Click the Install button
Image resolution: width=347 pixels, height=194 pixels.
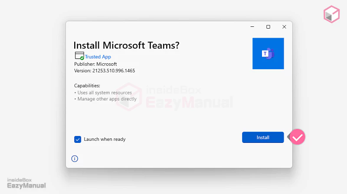tap(263, 137)
